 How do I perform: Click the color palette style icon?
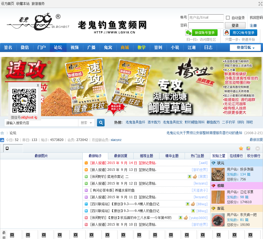coord(248,148)
